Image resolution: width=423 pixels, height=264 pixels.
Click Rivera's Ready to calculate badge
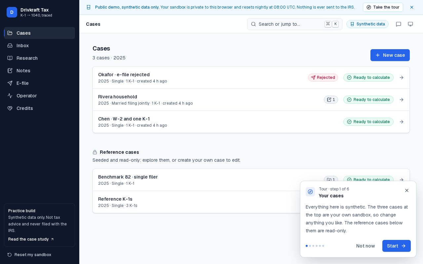tap(368, 100)
